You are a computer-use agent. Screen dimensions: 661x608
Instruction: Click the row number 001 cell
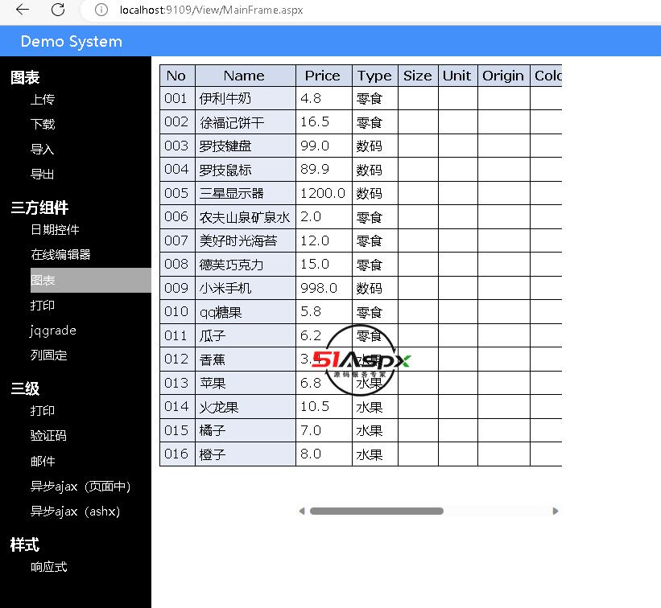[177, 99]
